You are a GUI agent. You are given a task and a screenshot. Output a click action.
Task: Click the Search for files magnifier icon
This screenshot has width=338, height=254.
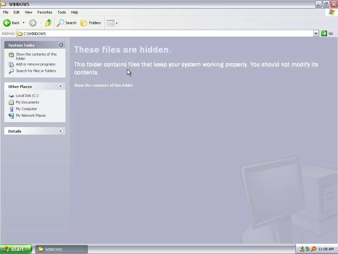pos(11,71)
